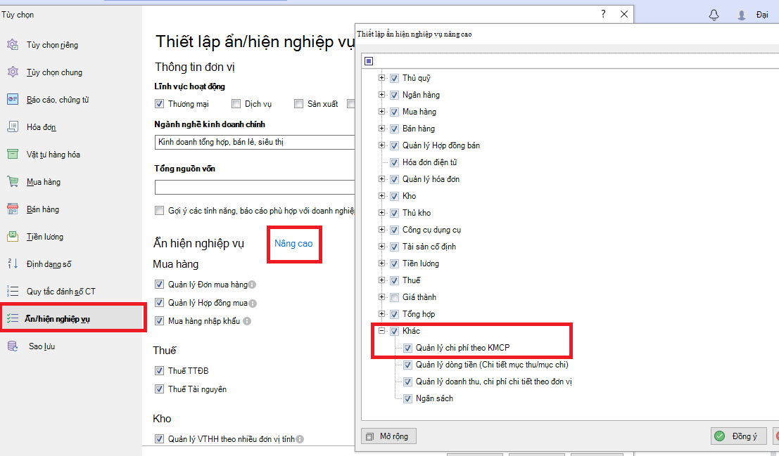Viewport: 779px width, 456px height.
Task: Click the help question mark icon
Action: tap(603, 14)
